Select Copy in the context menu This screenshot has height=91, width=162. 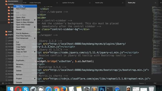pyautogui.click(x=25, y=44)
